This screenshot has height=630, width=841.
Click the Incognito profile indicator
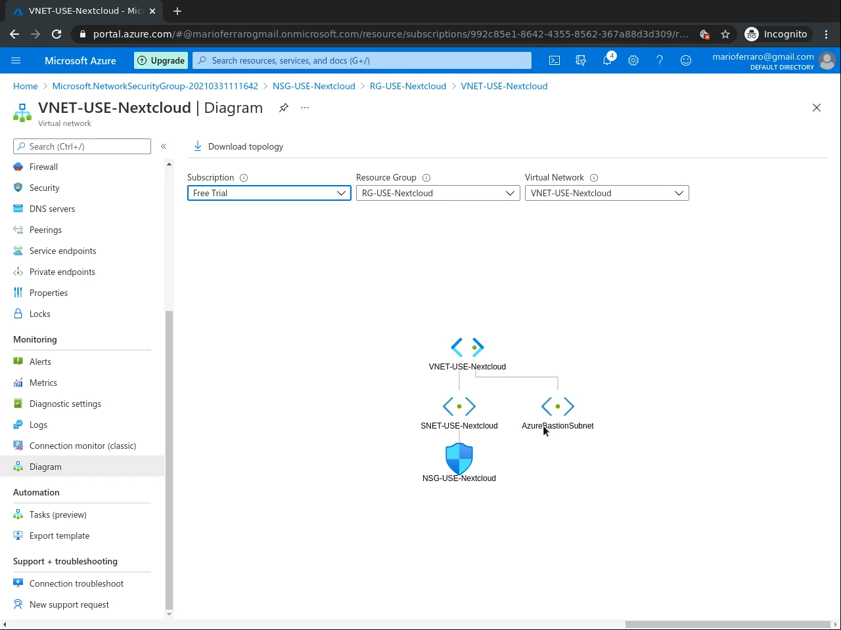tap(777, 34)
